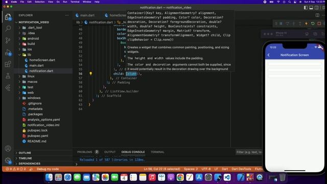
Task: Open the Source Control view
Action: click(8, 40)
